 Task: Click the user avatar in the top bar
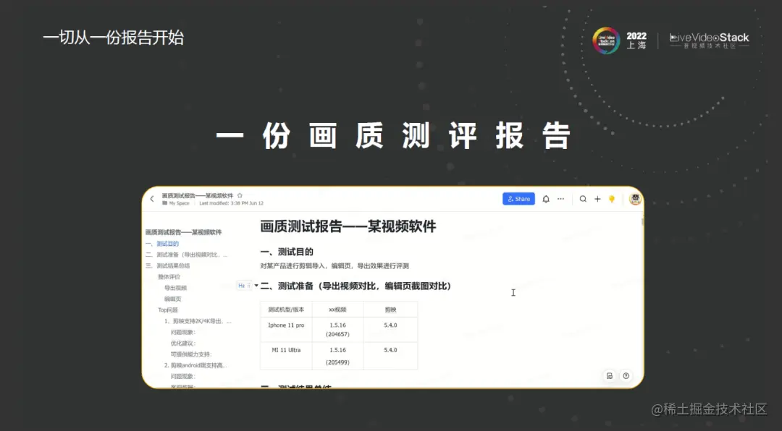pyautogui.click(x=634, y=198)
